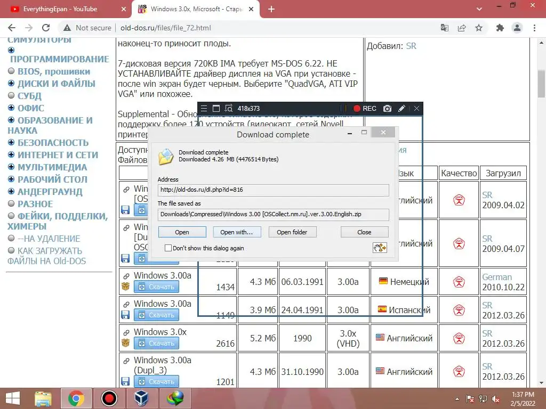The height and width of the screenshot is (409, 546).
Task: Expand the АНДЕРГРАУНД category
Action: (11, 191)
